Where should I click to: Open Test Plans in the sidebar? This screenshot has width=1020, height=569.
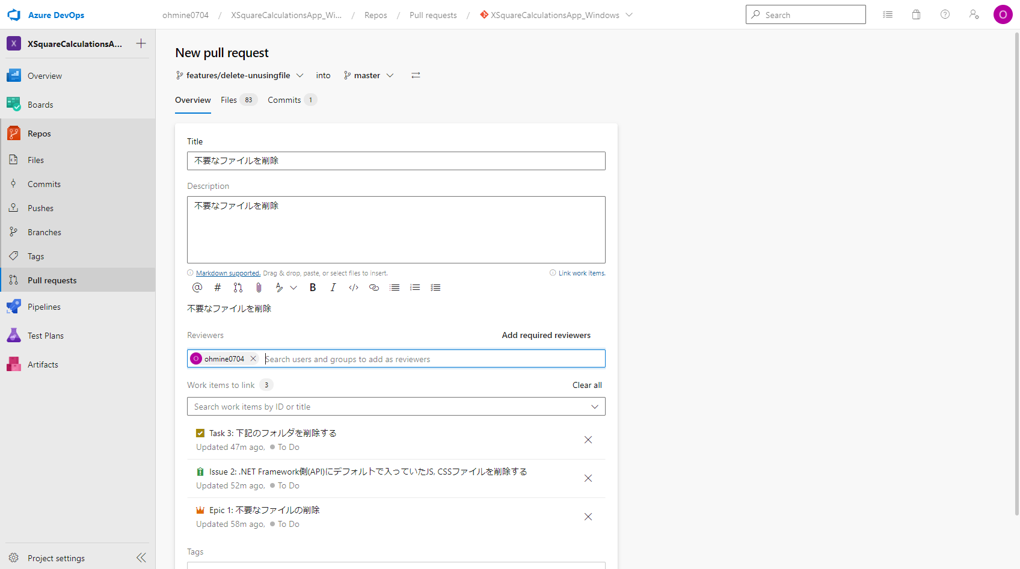tap(78, 336)
